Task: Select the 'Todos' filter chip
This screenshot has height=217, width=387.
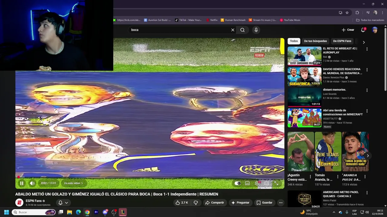Action: point(294,41)
